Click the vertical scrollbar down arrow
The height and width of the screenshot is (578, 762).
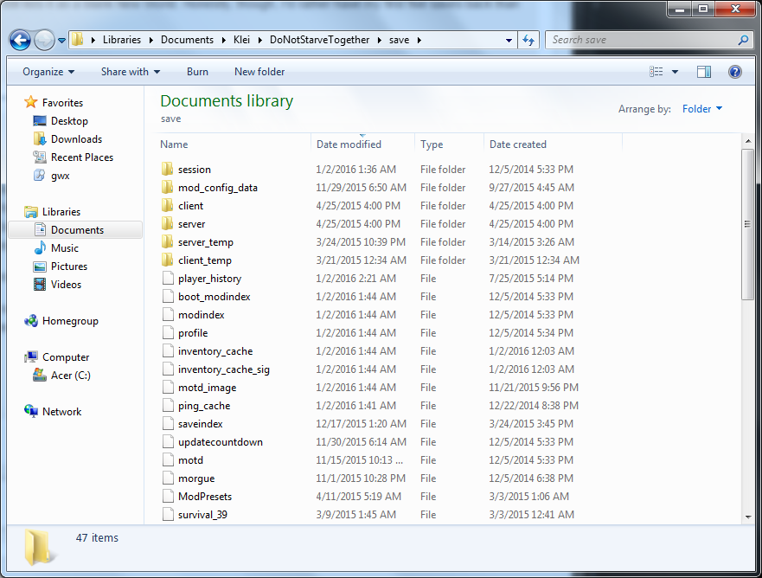click(x=748, y=517)
